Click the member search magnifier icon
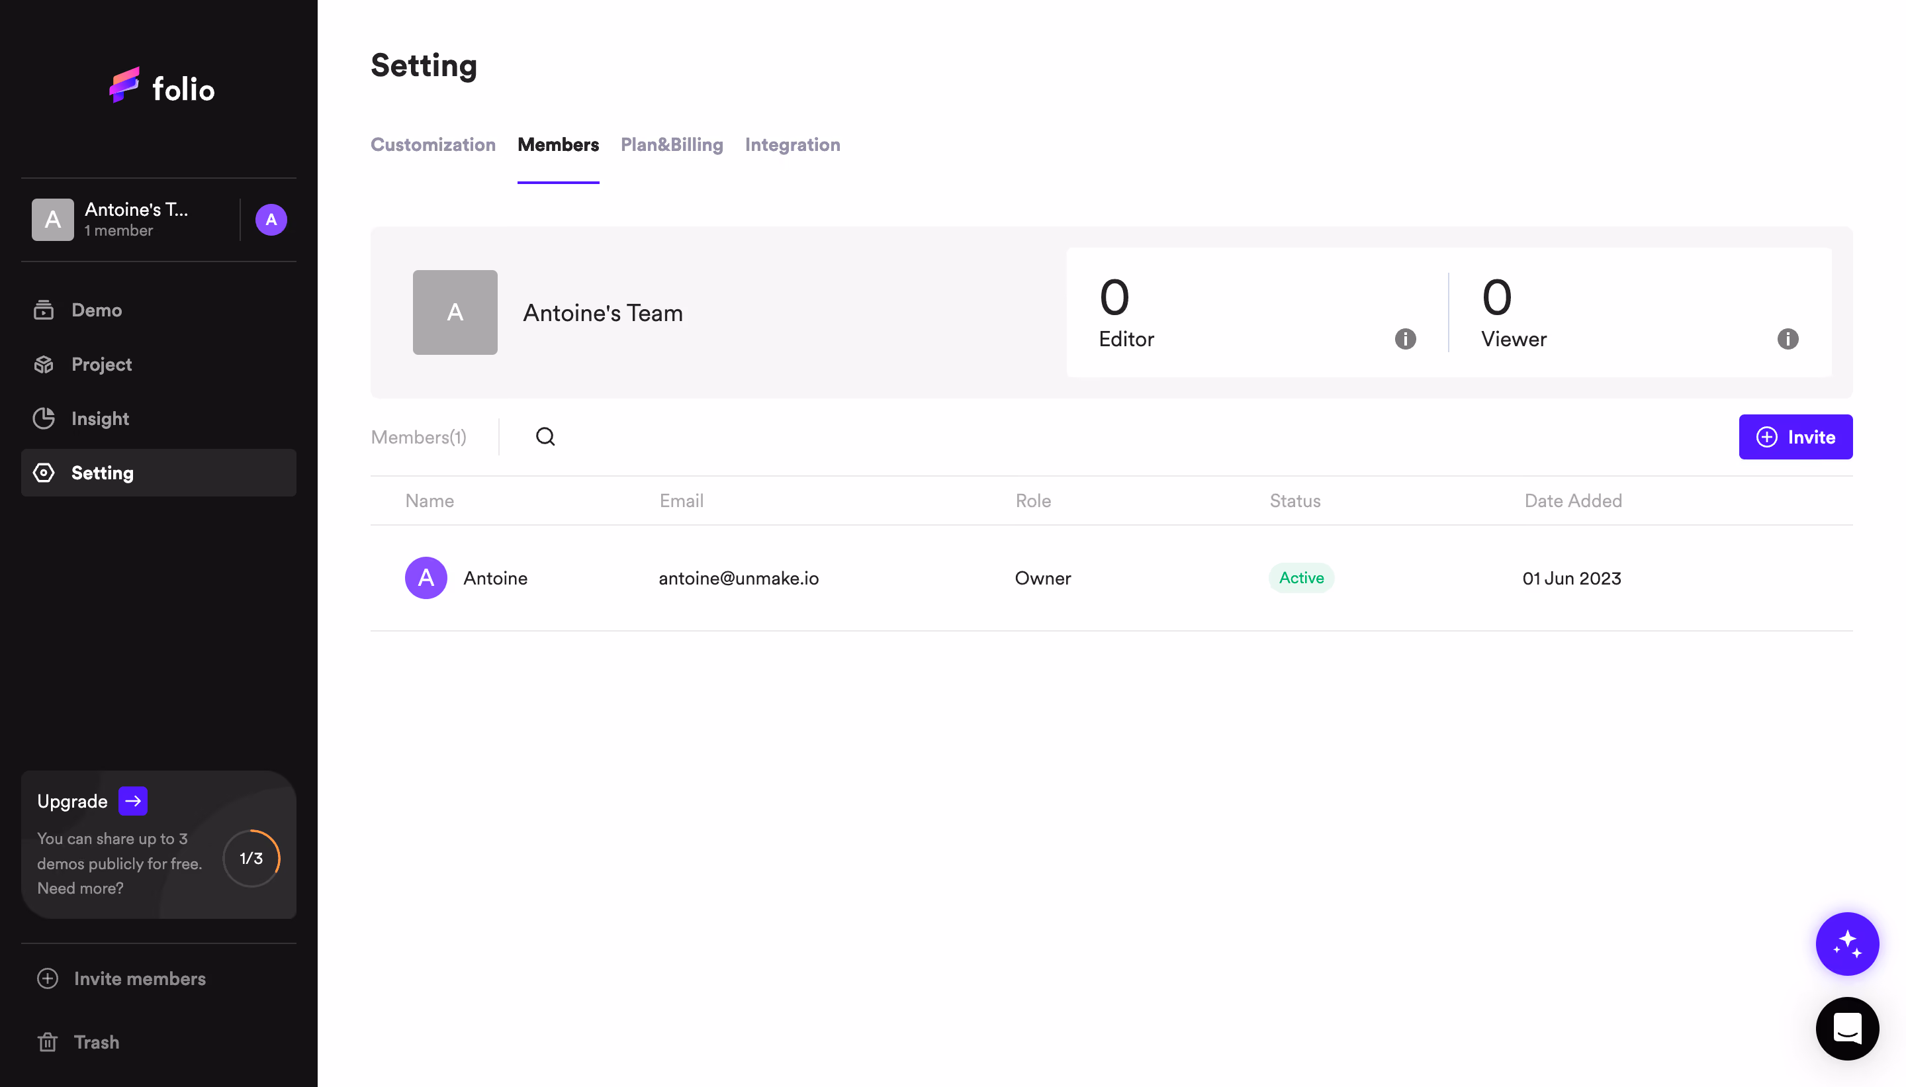1906x1087 pixels. pyautogui.click(x=545, y=437)
